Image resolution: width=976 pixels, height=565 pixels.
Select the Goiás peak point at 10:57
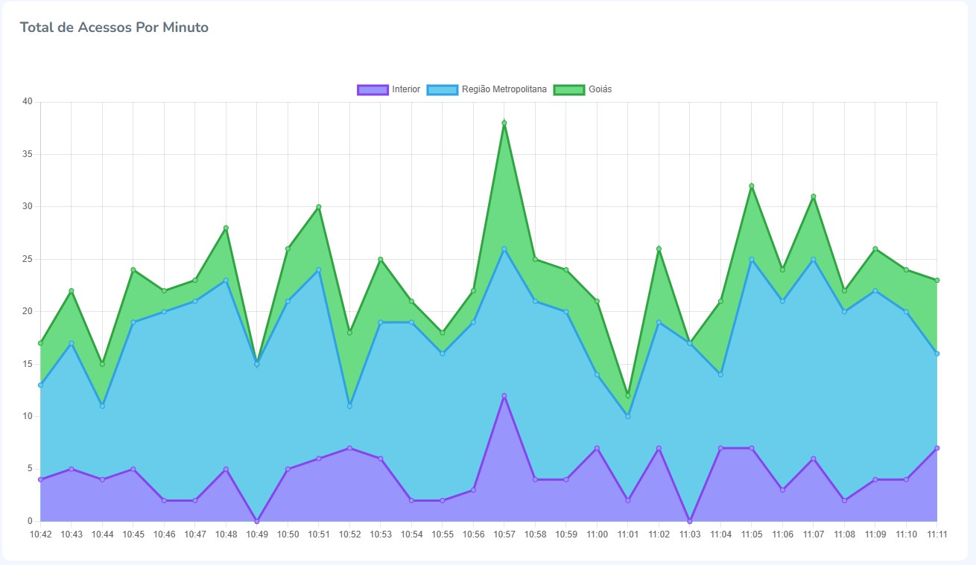click(x=504, y=123)
